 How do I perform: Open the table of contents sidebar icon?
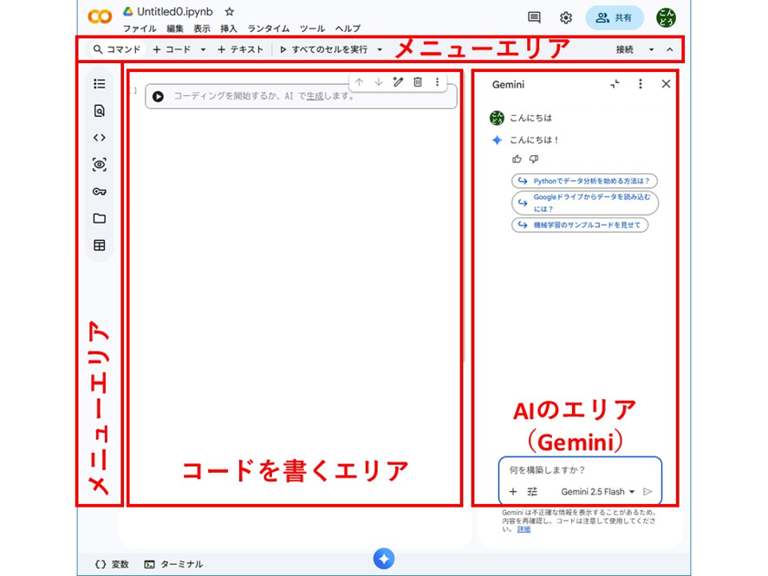[100, 84]
